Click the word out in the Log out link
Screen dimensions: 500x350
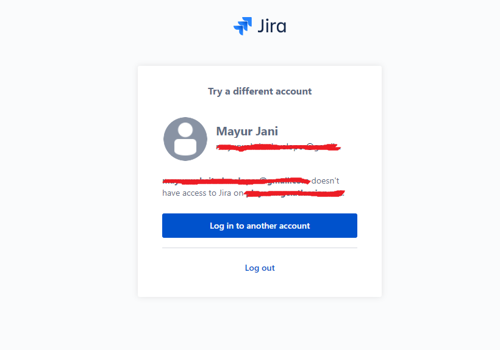coord(268,268)
